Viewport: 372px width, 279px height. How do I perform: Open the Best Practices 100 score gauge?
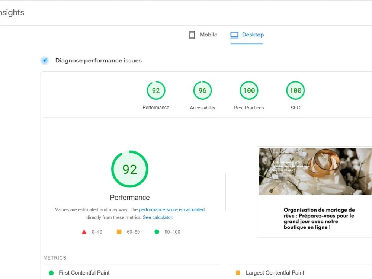coord(249,90)
